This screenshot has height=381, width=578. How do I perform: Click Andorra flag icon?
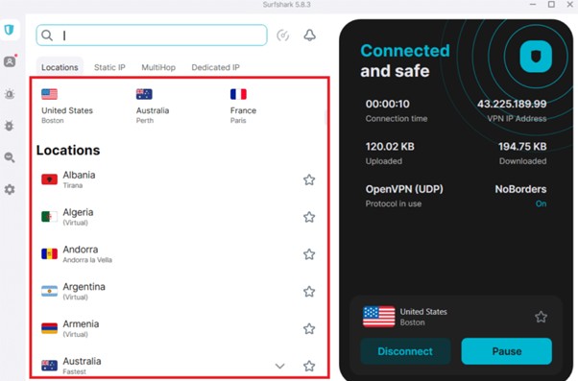tap(49, 254)
